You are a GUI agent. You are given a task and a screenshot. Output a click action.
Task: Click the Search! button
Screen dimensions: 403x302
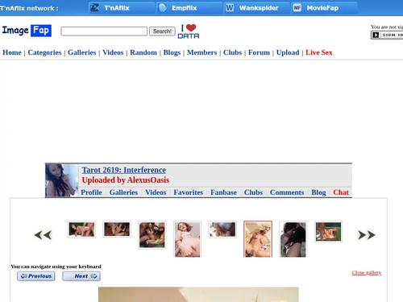pos(162,31)
